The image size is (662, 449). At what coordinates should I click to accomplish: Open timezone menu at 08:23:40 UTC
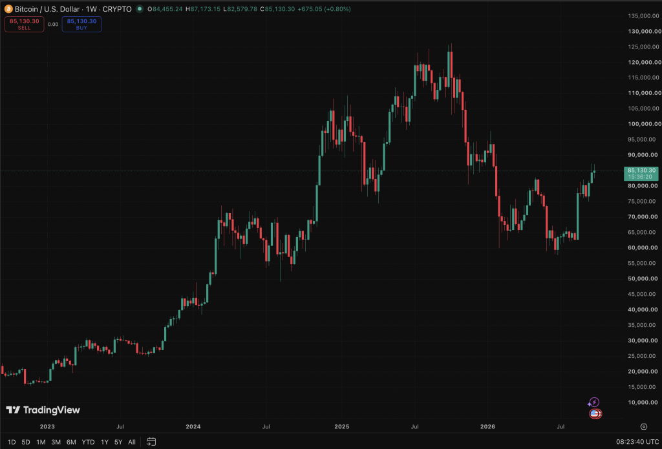[637, 442]
